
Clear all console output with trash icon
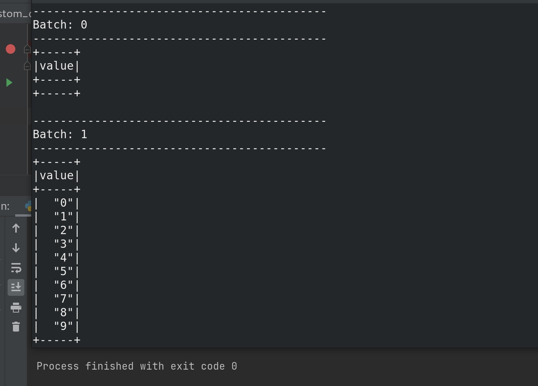click(16, 327)
